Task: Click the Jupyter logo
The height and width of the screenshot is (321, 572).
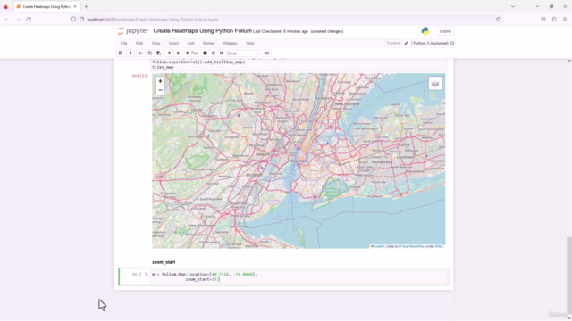Action: (x=133, y=31)
